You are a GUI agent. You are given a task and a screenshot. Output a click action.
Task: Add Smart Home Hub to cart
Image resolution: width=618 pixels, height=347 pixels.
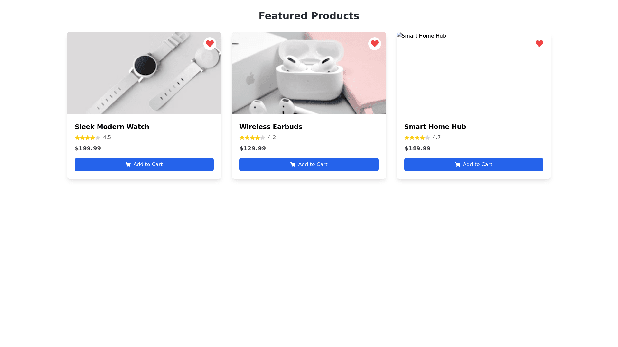click(474, 165)
